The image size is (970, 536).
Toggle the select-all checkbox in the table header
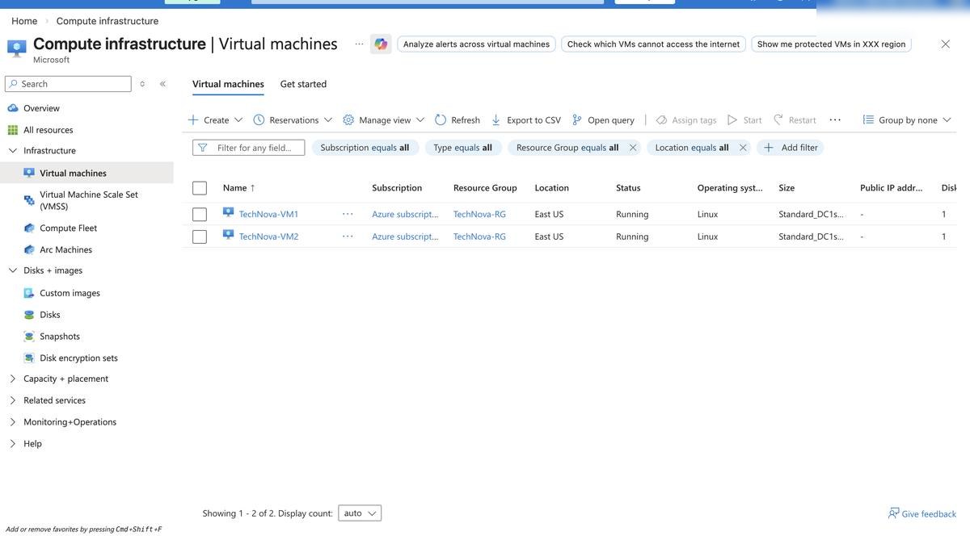click(200, 188)
